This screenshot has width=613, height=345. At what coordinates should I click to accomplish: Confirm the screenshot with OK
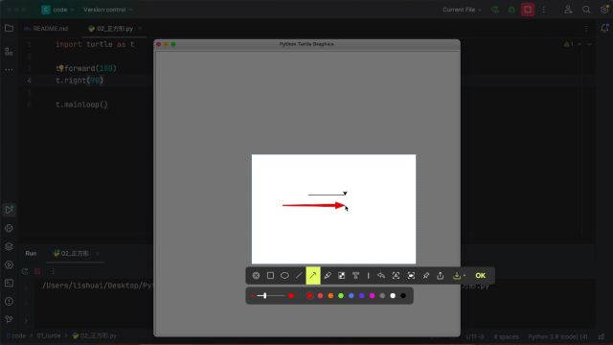pyautogui.click(x=481, y=276)
